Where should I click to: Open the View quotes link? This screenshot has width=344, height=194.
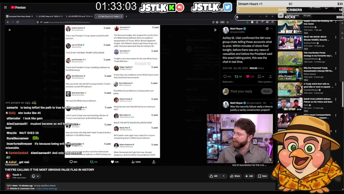[265, 82]
